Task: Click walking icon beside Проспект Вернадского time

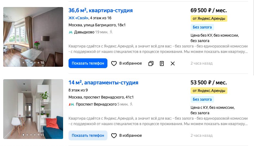Action: pos(131,104)
